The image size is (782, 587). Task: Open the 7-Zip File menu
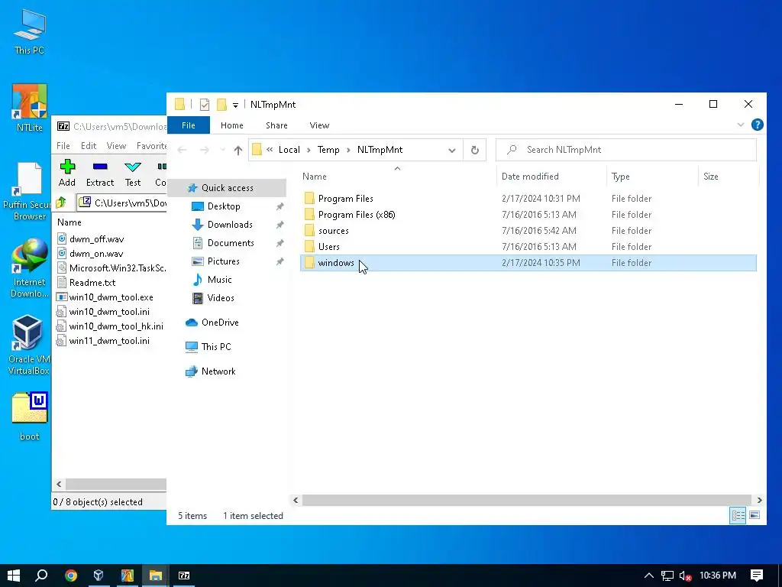pos(63,146)
